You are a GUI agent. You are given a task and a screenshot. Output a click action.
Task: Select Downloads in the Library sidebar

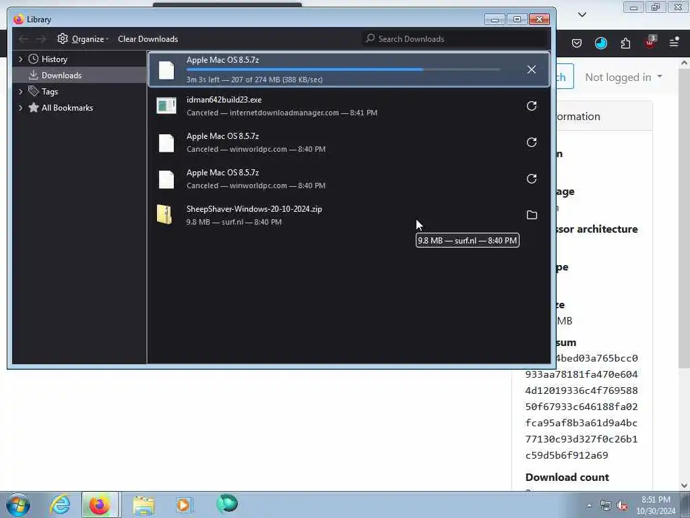coord(61,76)
